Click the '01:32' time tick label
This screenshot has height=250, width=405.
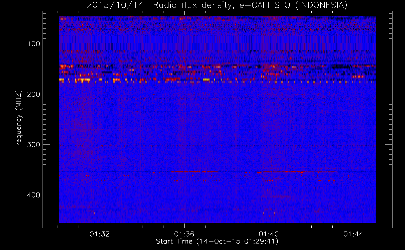100,234
